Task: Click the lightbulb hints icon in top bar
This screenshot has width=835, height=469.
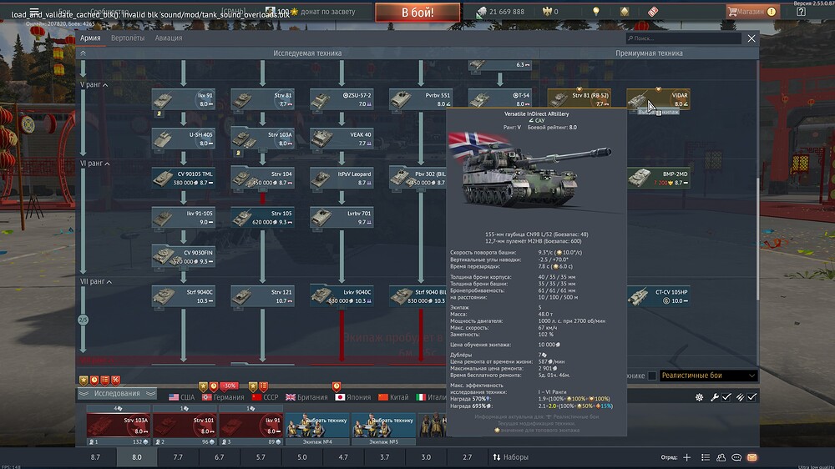Action: coord(596,12)
